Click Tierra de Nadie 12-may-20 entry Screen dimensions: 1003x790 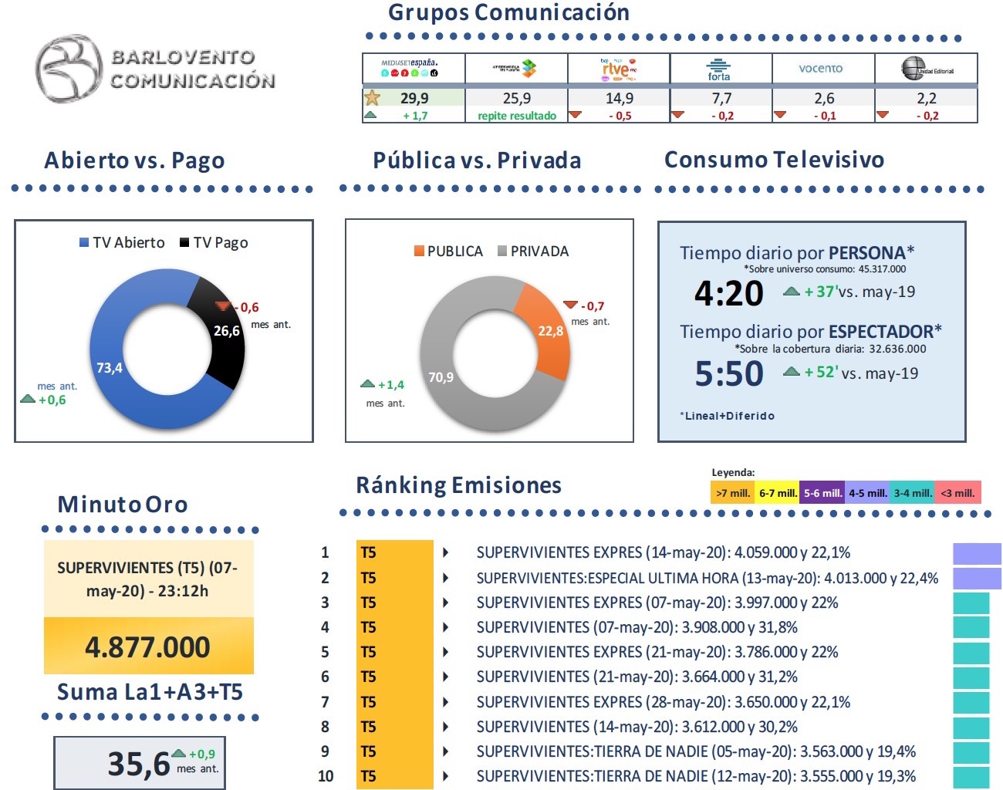coord(697,776)
